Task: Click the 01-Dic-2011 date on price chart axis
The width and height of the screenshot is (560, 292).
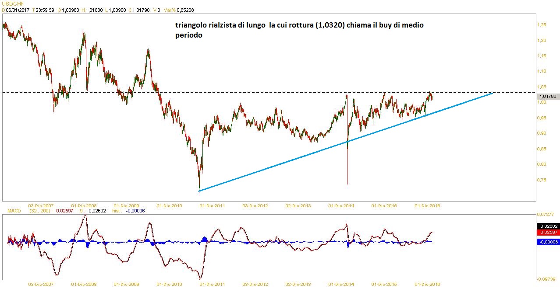Action: coord(213,205)
